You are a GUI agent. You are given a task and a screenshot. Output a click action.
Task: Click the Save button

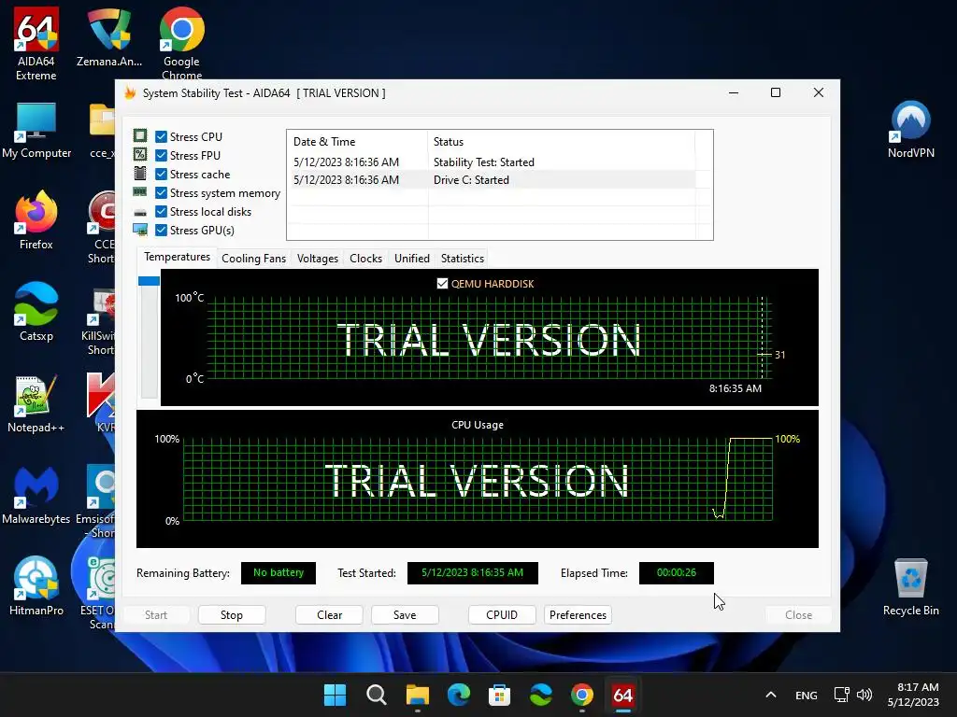tap(405, 614)
